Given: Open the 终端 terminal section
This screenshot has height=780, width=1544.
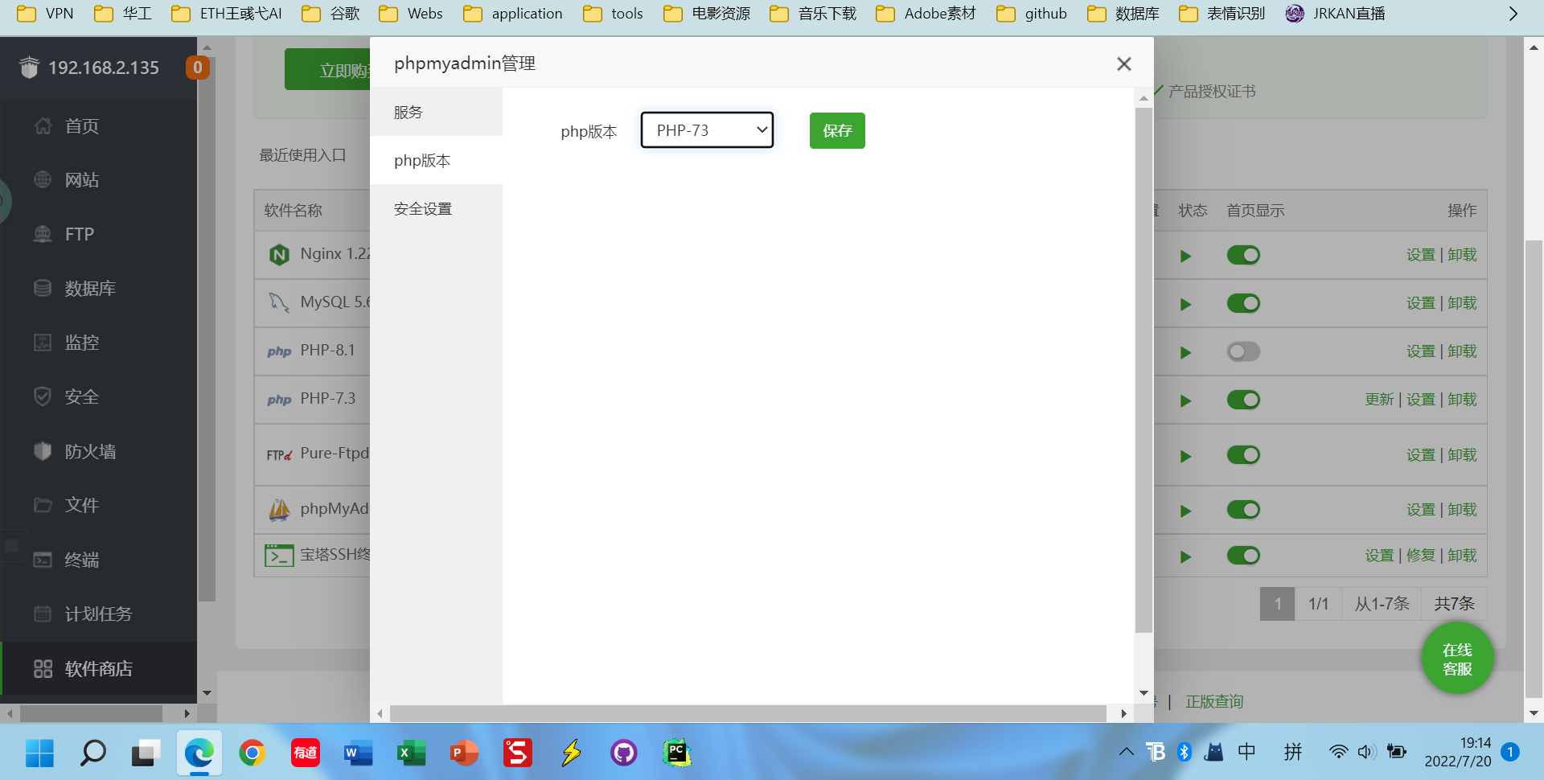Looking at the screenshot, I should 80,560.
